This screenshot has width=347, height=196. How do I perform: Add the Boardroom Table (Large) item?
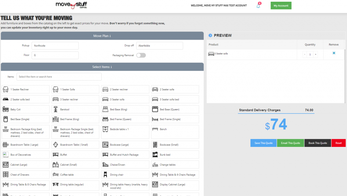coord(26,145)
